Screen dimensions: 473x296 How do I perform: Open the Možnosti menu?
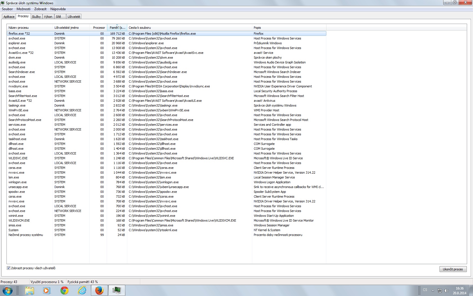point(23,9)
